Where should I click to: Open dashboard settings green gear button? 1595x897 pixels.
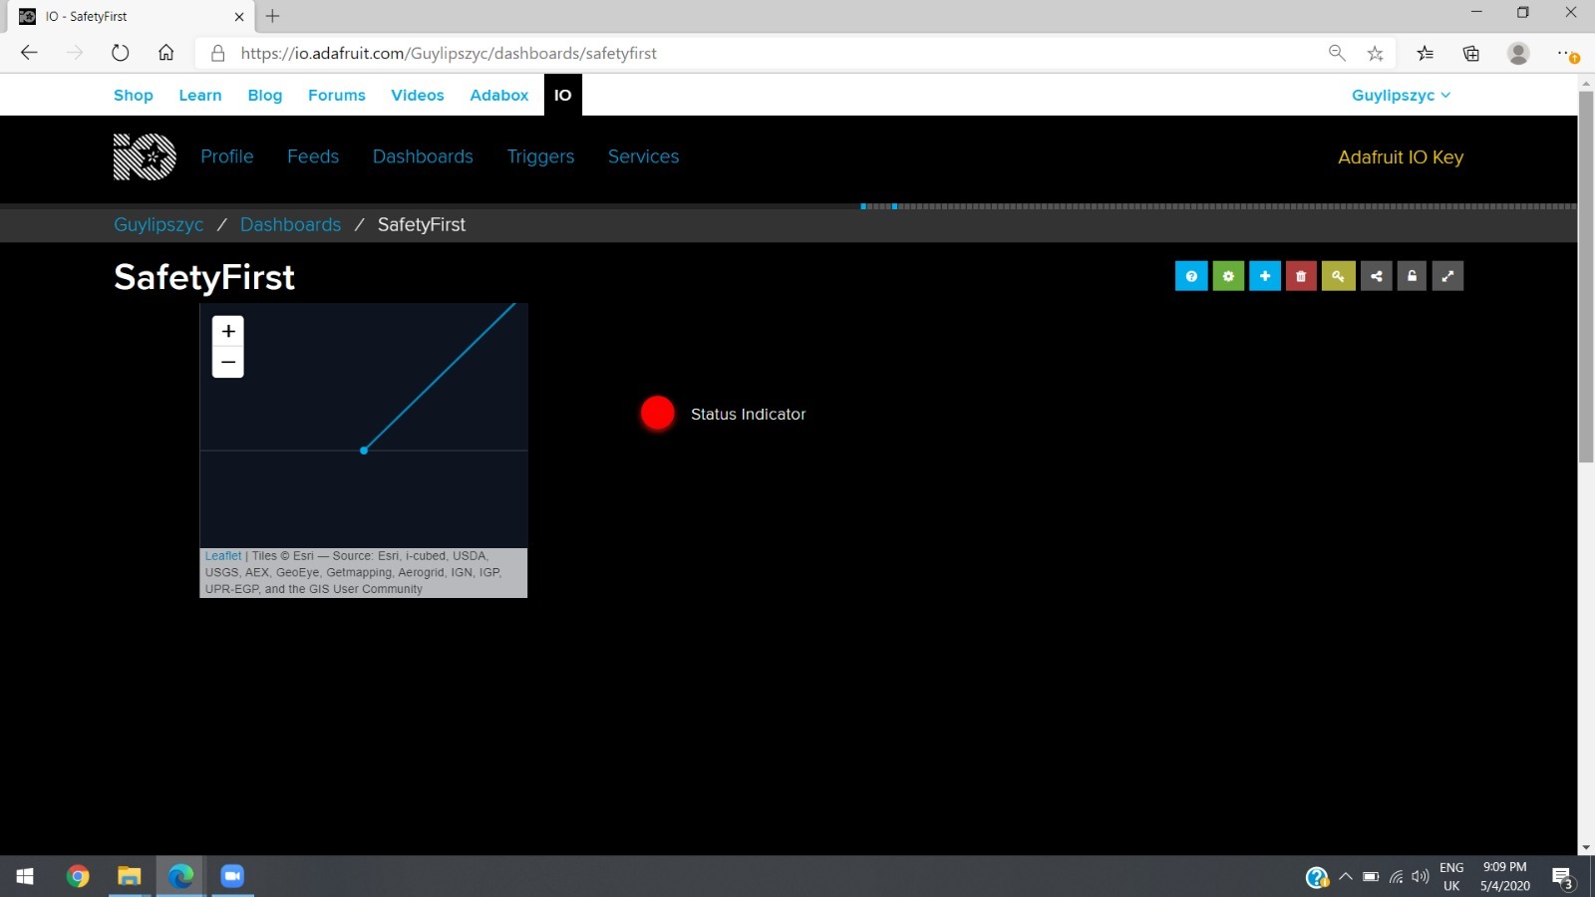[x=1228, y=276]
